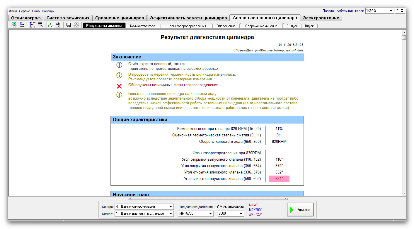Click the blue info icon near 'Отчёт скрипта неполный'
The image size is (414, 229).
point(119,65)
